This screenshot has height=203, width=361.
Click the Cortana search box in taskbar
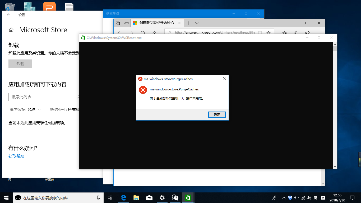tap(58, 198)
